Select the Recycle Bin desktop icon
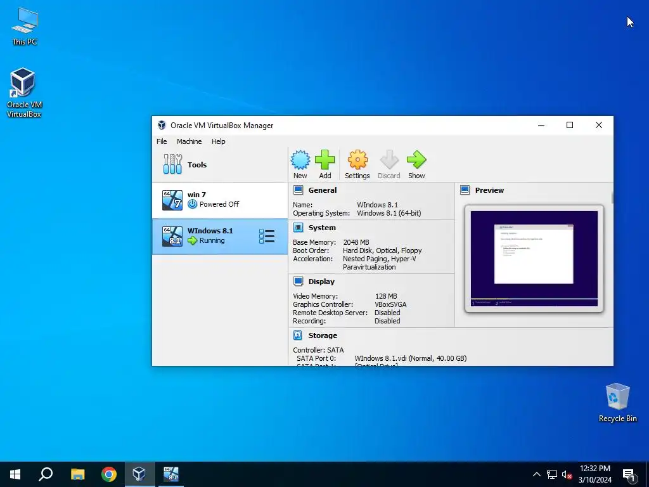This screenshot has width=649, height=487. tap(617, 403)
